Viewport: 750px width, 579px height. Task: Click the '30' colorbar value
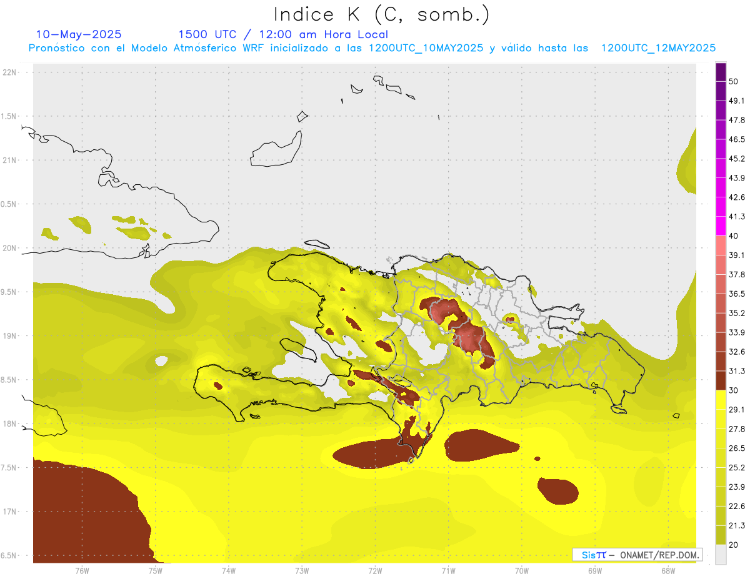[x=734, y=390]
